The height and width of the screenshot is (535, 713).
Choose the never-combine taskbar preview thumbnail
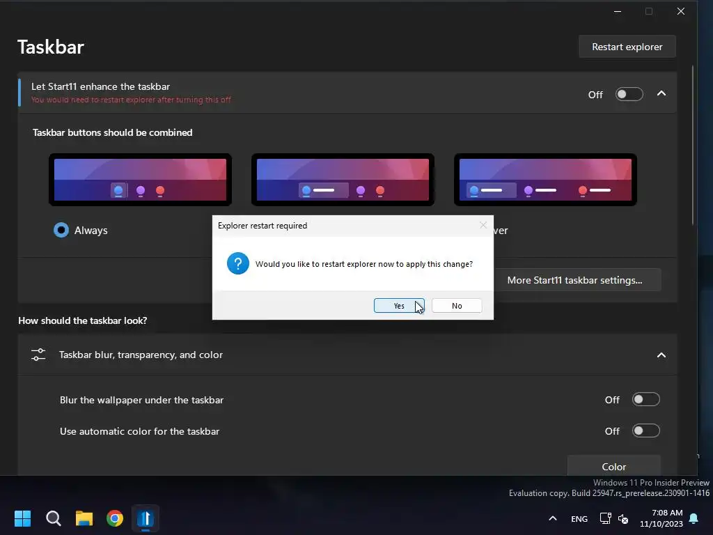[x=545, y=180]
